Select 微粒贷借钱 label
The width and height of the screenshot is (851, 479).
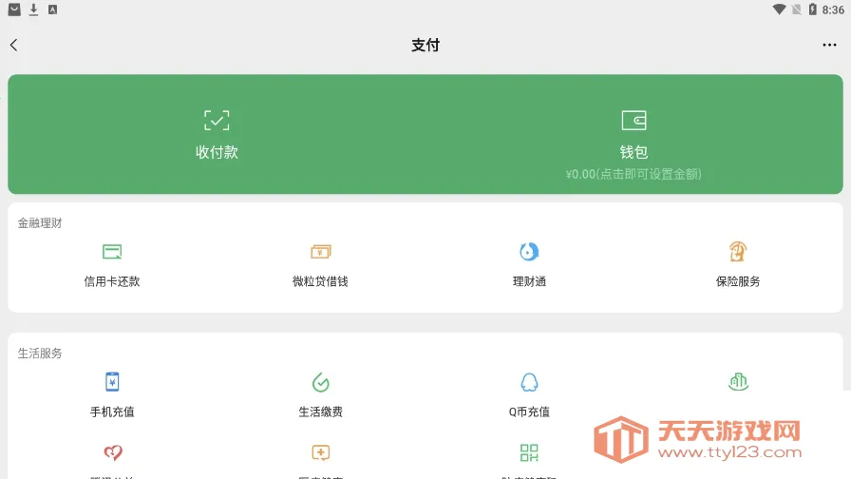pos(320,281)
